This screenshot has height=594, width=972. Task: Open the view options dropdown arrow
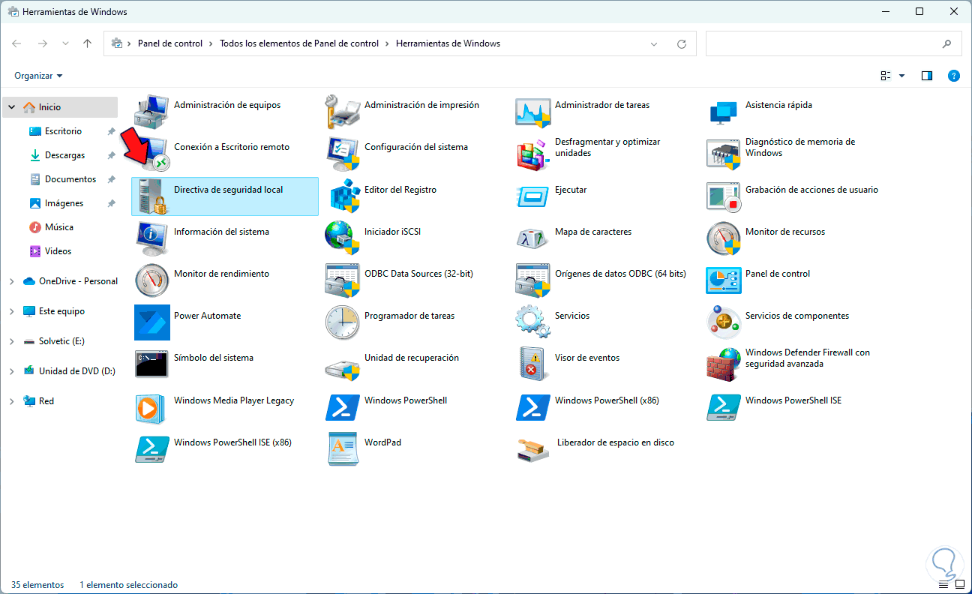[901, 76]
